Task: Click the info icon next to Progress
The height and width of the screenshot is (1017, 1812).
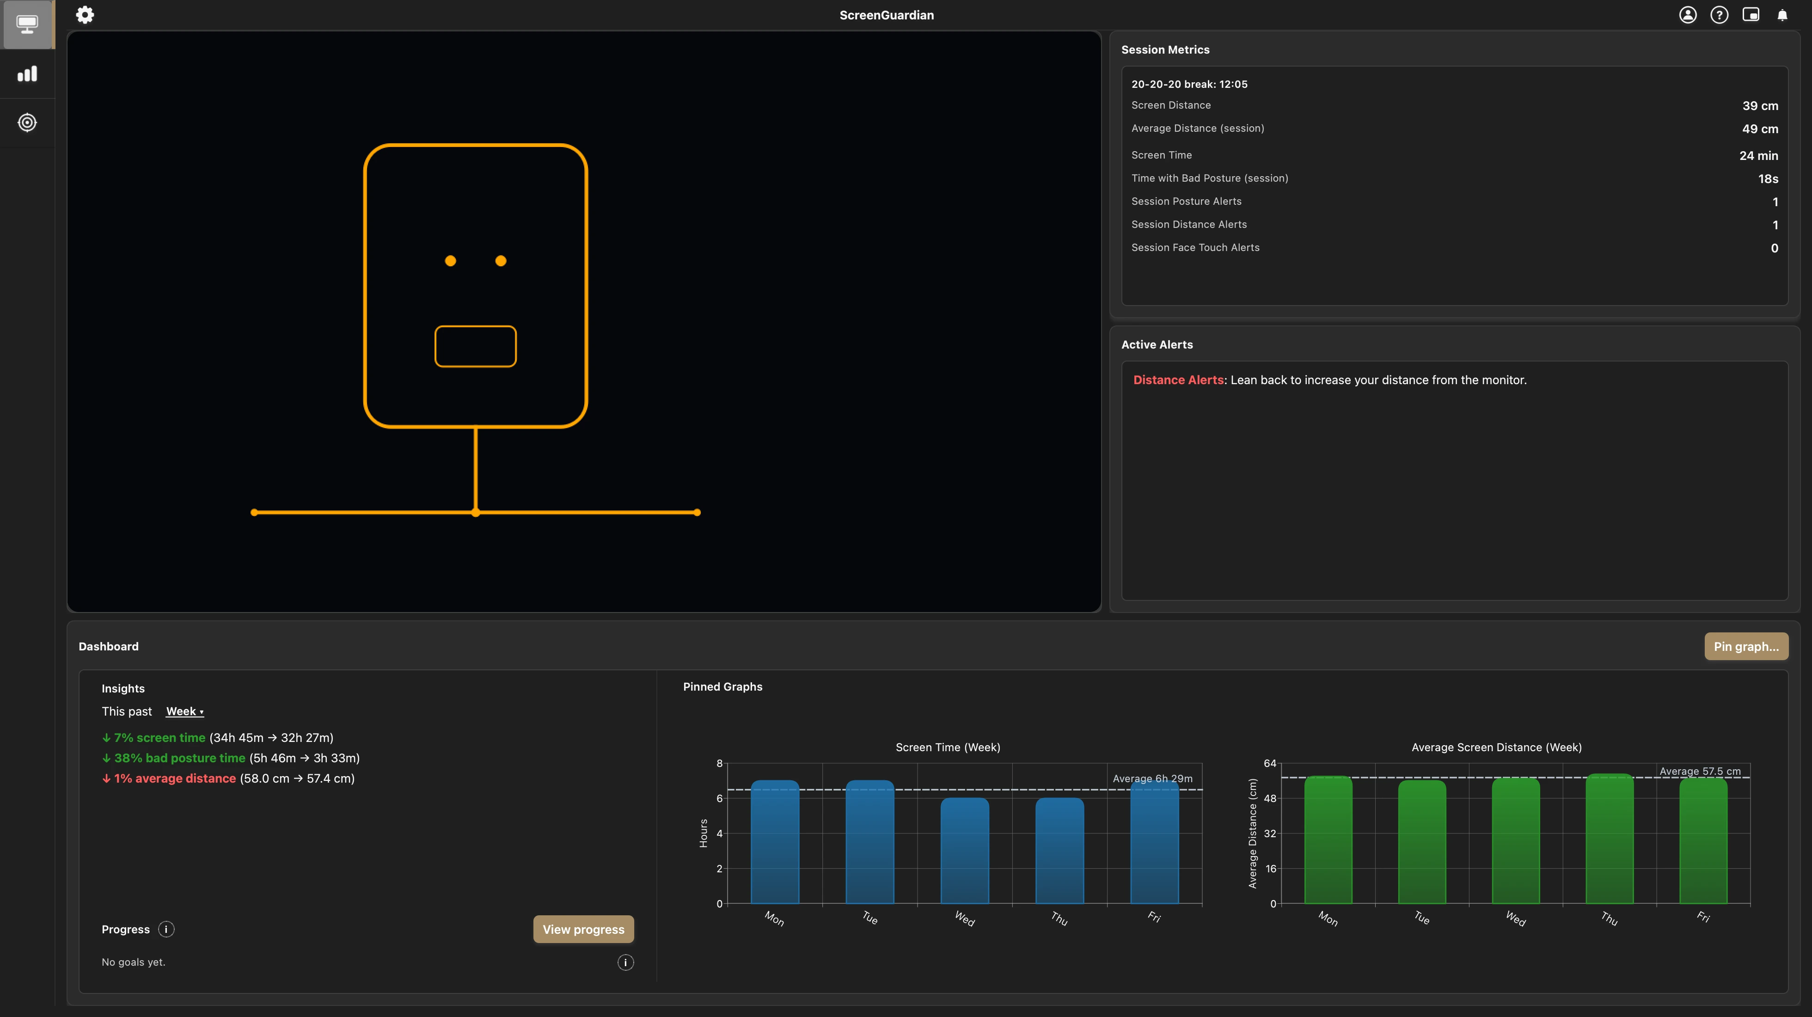Action: coord(166,929)
